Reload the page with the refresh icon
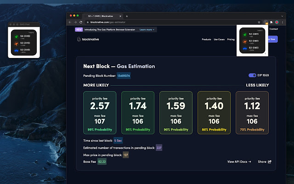The height and width of the screenshot is (184, 294). point(81,22)
